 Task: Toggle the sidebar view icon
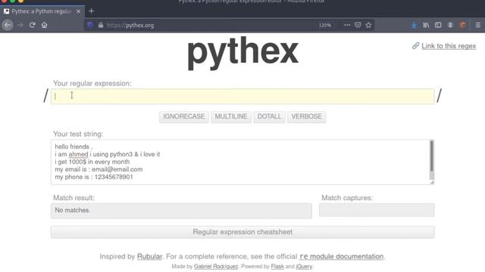(438, 25)
